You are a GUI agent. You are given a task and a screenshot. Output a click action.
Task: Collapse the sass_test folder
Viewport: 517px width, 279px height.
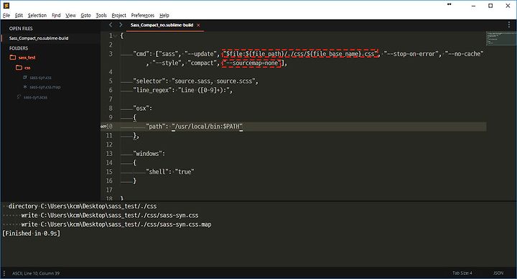(13, 58)
